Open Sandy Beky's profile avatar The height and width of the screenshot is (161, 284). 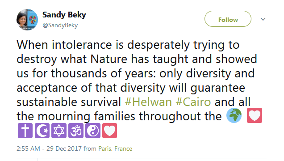pos(27,20)
